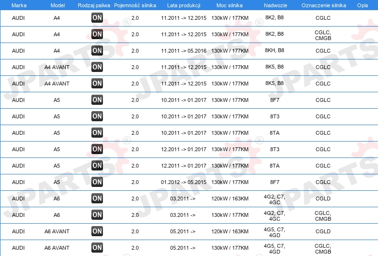378x256 pixels.
Task: Click the Rodzaj paliwa column header
Action: click(94, 5)
